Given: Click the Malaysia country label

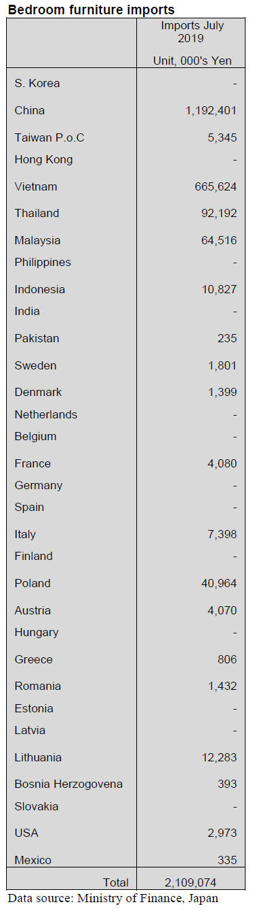Looking at the screenshot, I should pos(37,240).
